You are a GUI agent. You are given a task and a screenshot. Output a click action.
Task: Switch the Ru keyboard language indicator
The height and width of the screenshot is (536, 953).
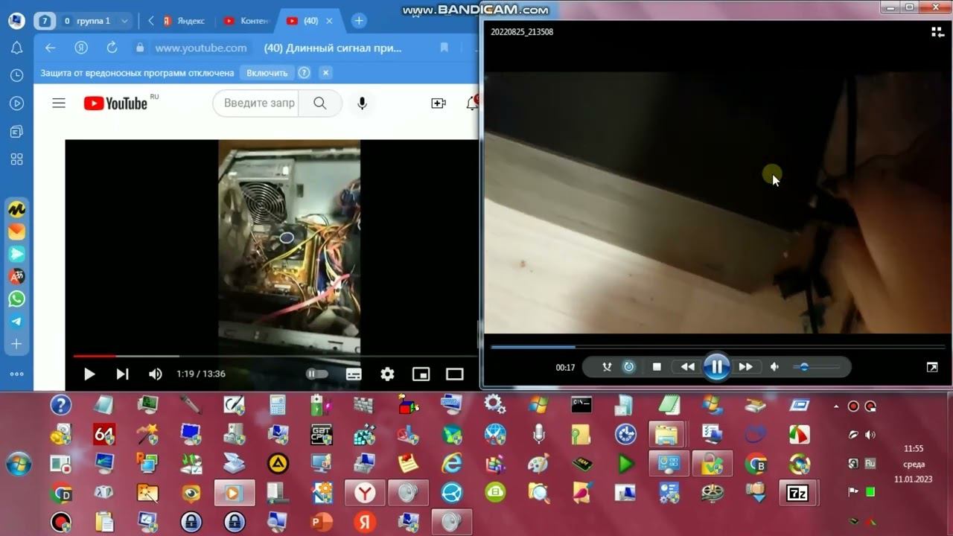click(x=870, y=463)
